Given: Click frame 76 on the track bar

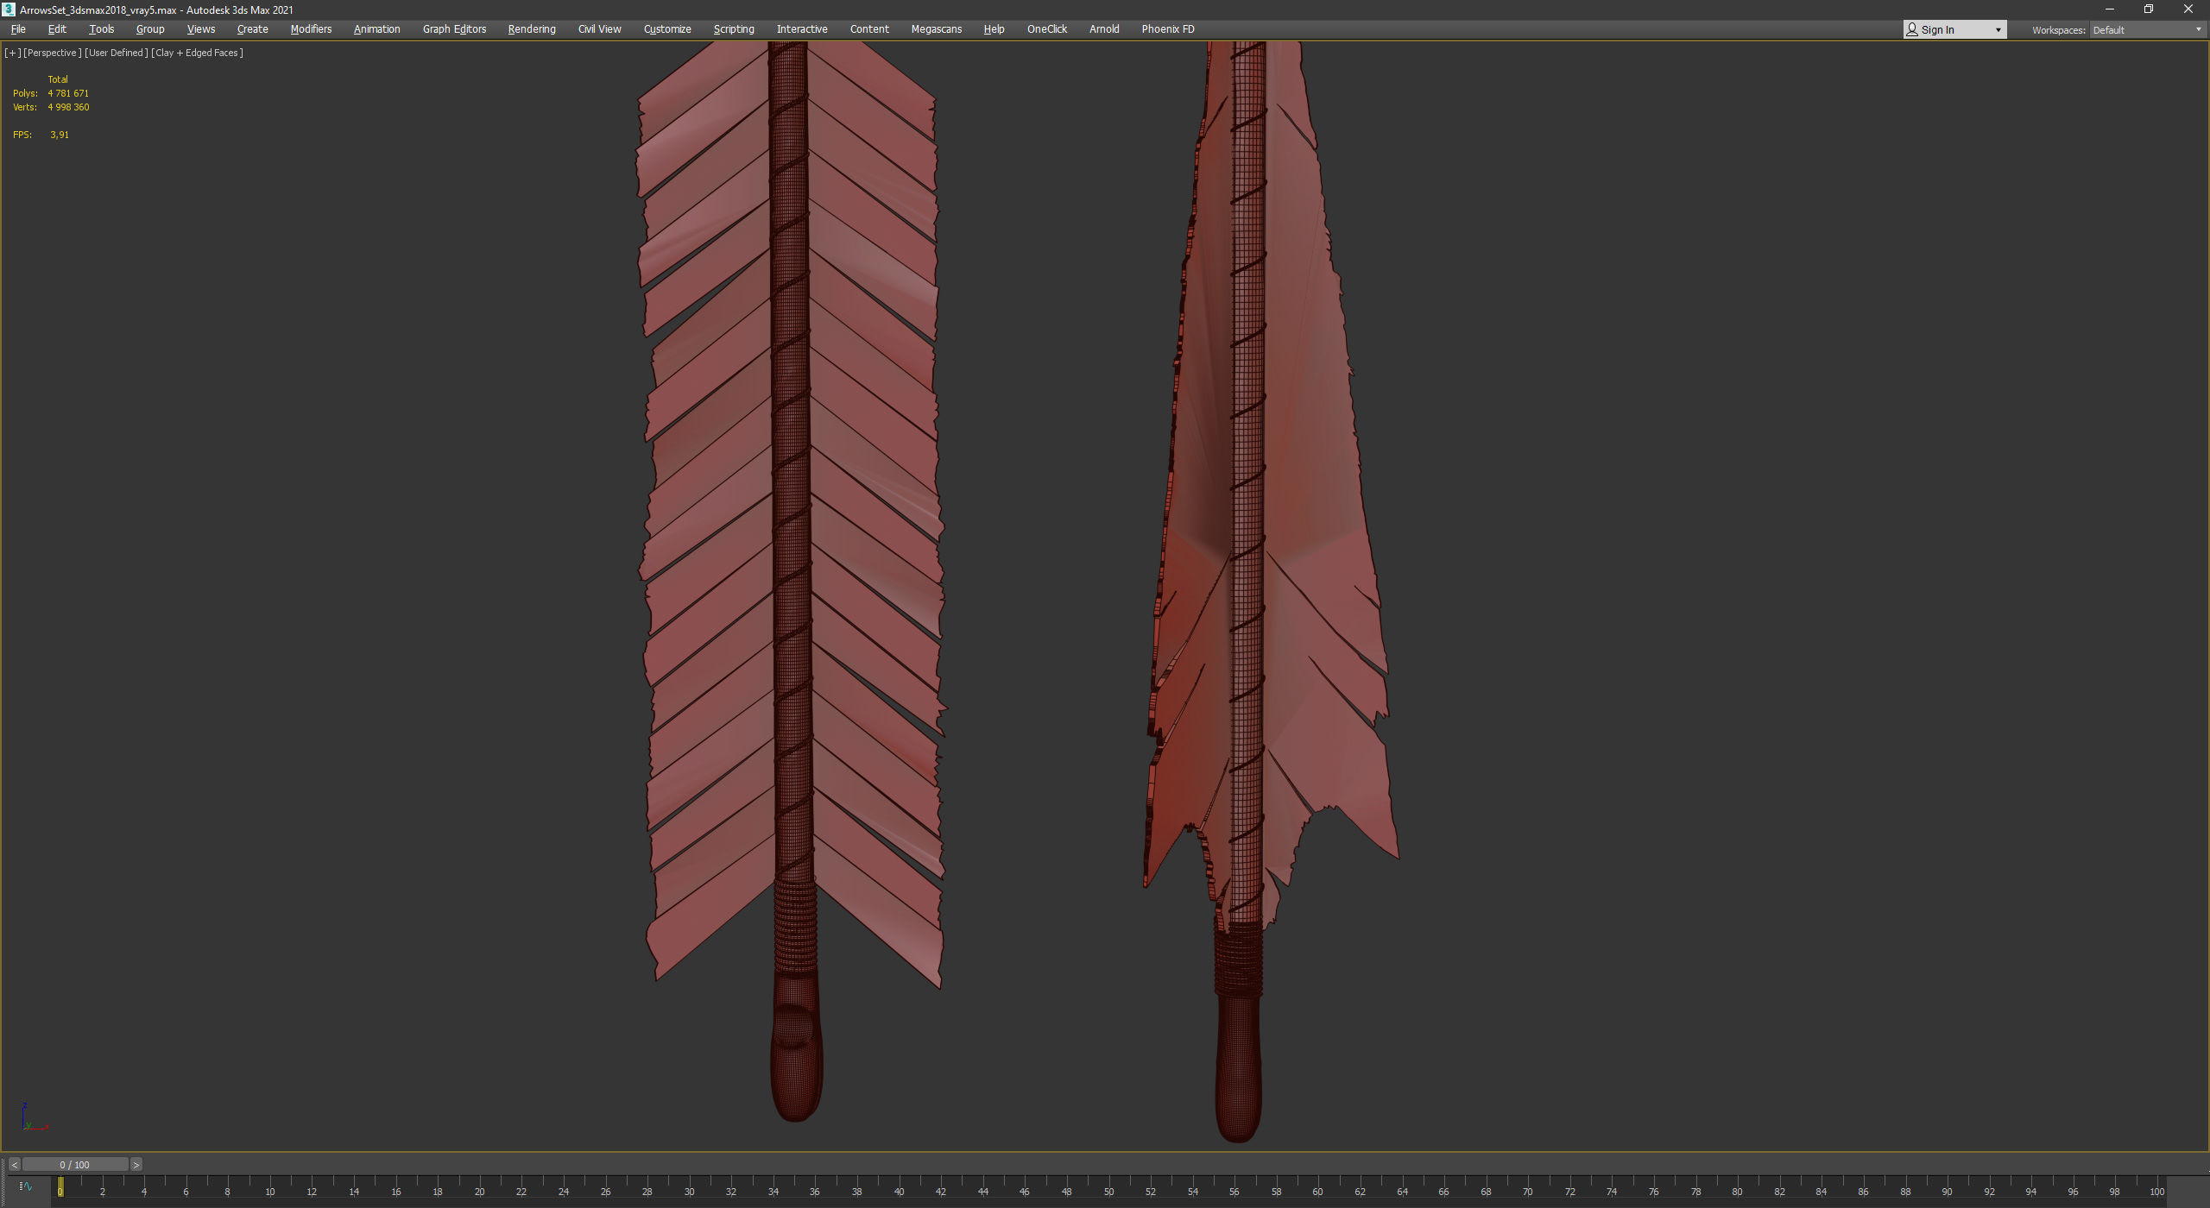Looking at the screenshot, I should click(1653, 1191).
